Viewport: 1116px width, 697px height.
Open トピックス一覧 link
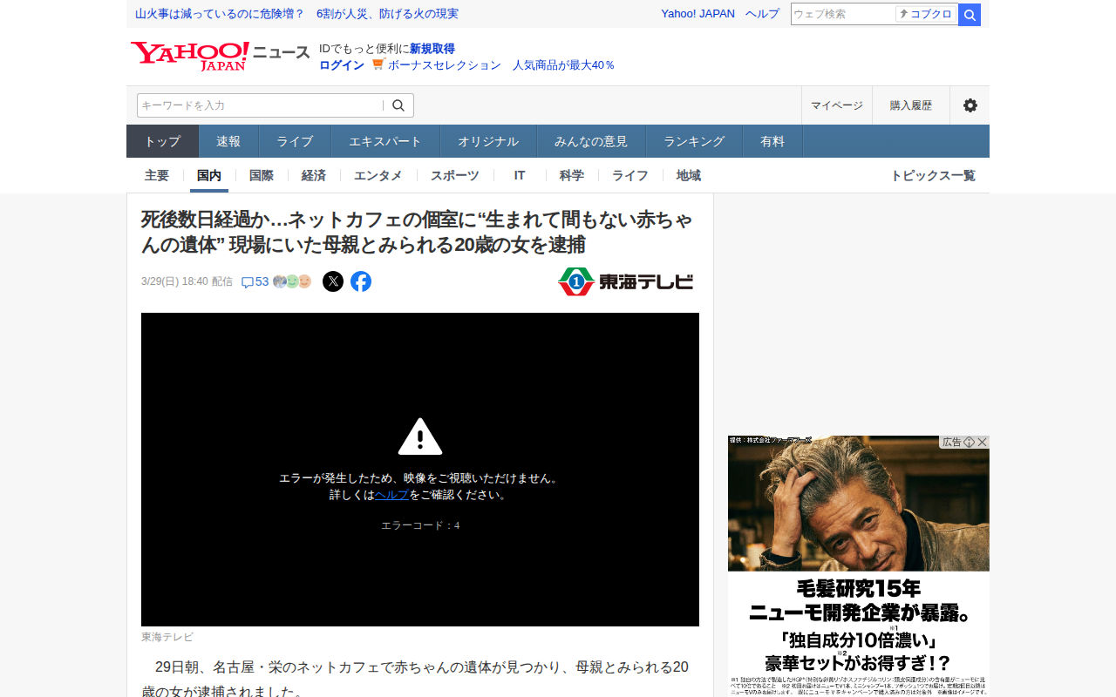(x=933, y=175)
